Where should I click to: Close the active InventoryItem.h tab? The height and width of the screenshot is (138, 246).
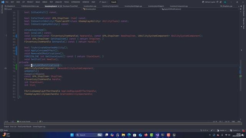point(61,6)
